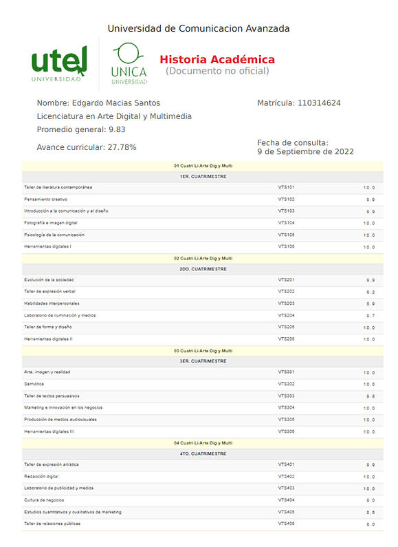Click 'Promedio general: 9.83' line
This screenshot has height=547, width=398.
[81, 129]
